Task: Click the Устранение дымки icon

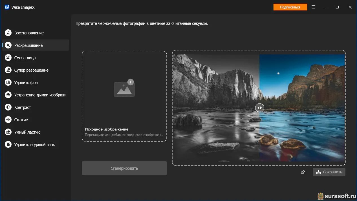Action: coord(8,95)
